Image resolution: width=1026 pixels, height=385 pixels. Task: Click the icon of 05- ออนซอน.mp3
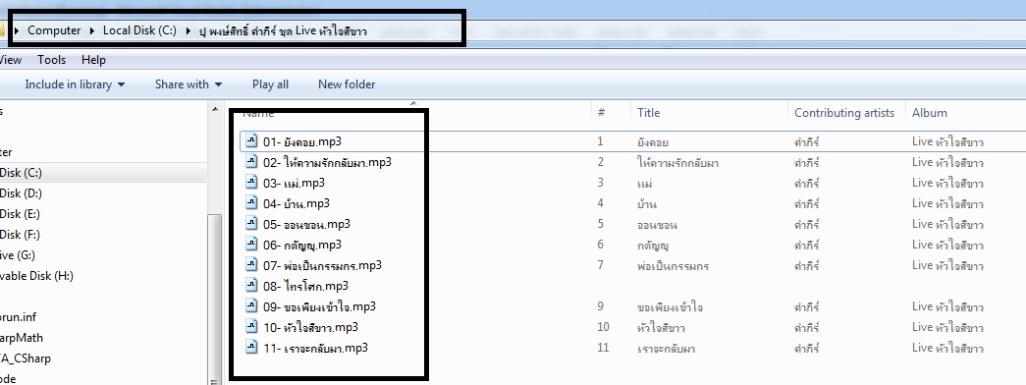pyautogui.click(x=252, y=224)
